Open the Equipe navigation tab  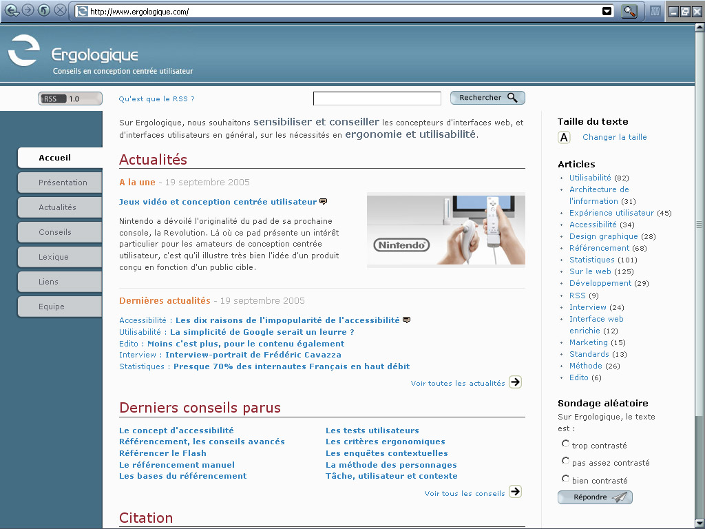(61, 307)
